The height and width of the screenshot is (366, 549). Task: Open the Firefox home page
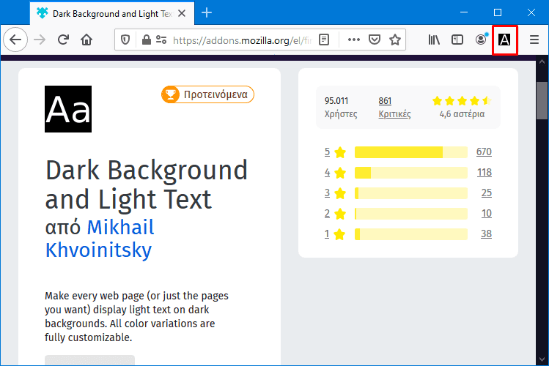86,40
